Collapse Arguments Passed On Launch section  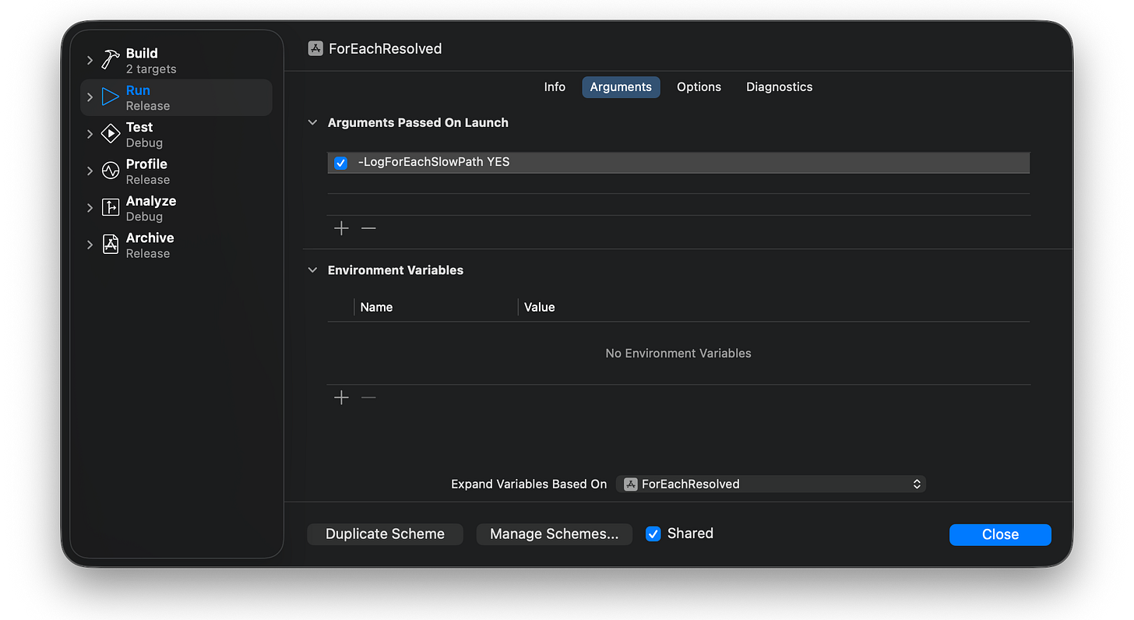[313, 122]
